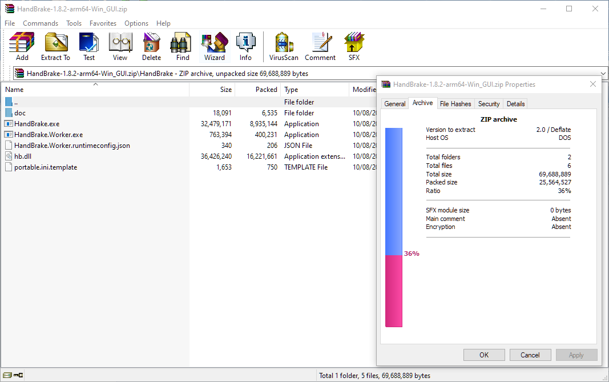Switch to the General tab
Screen dimensions: 609x382
coord(394,104)
